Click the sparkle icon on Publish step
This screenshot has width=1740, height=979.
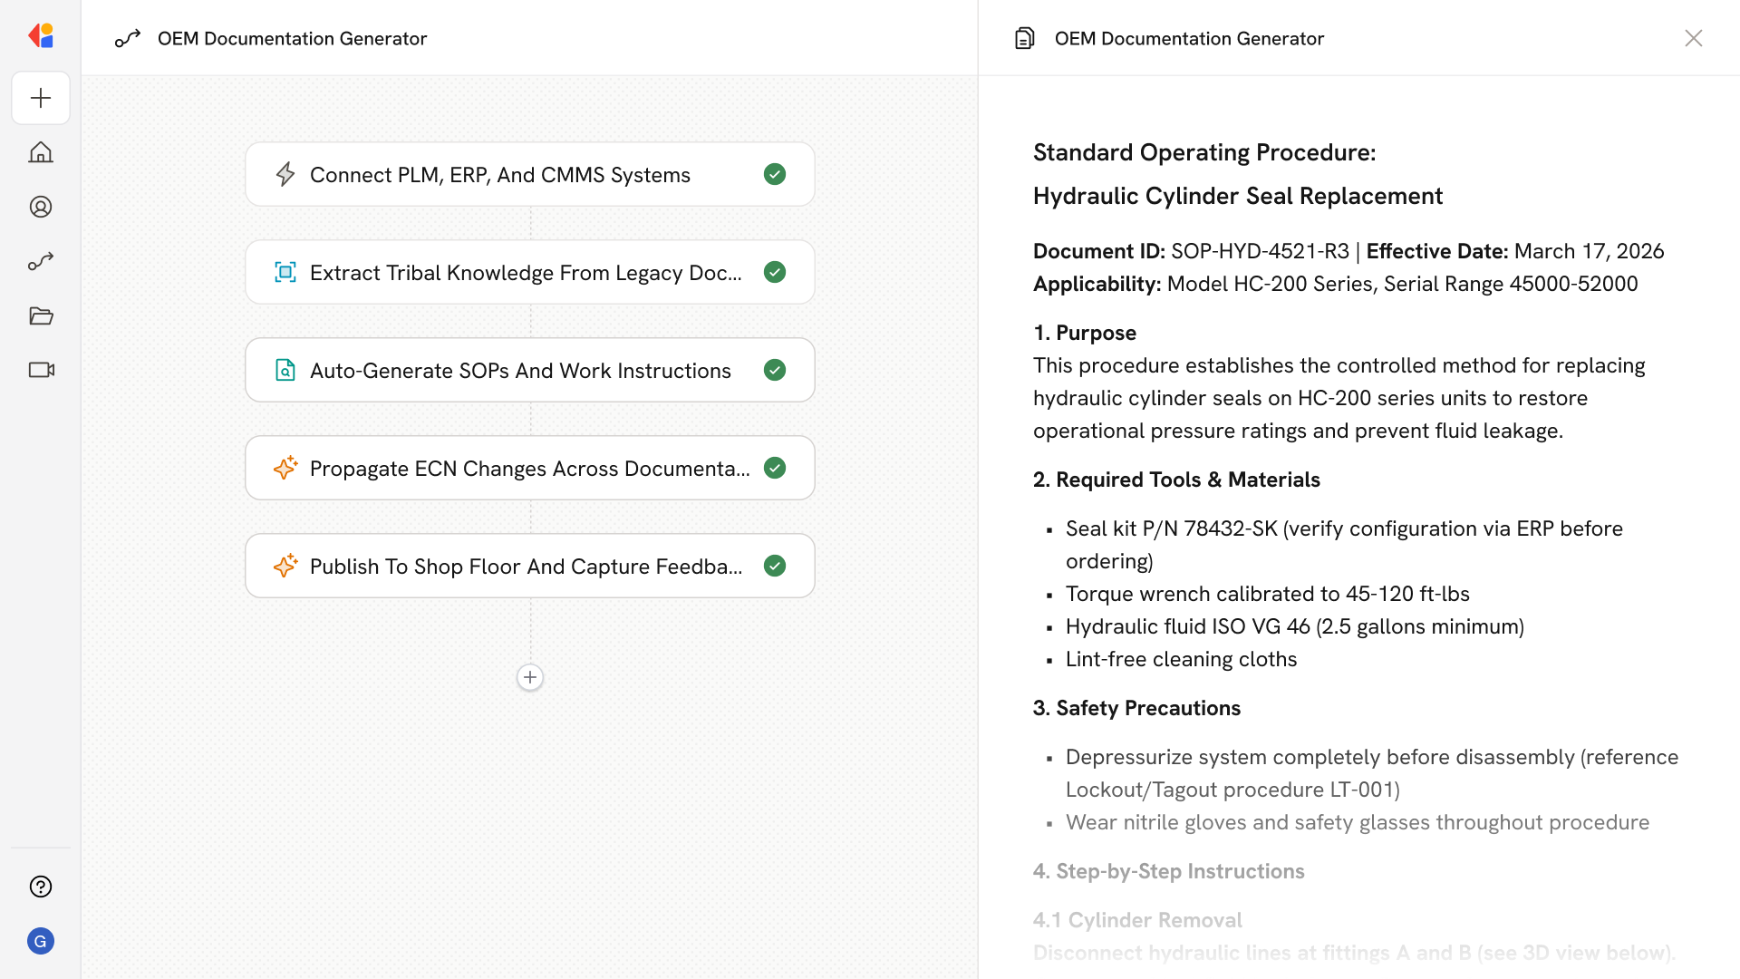pyautogui.click(x=285, y=566)
